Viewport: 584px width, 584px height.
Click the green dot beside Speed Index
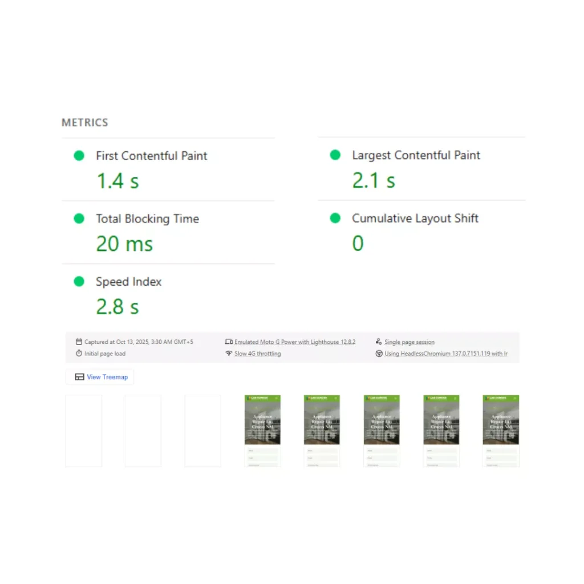[x=79, y=281]
